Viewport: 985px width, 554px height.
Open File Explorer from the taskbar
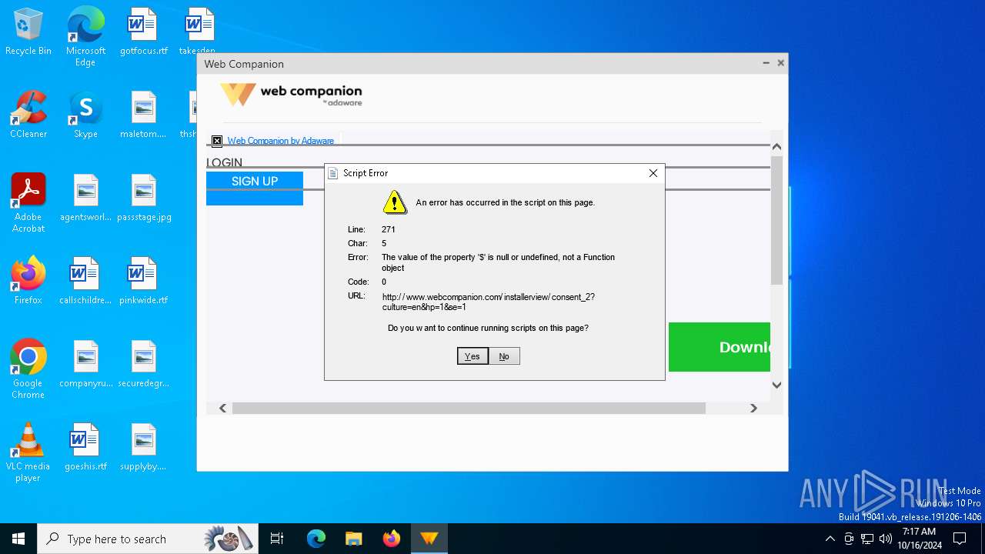coord(353,539)
